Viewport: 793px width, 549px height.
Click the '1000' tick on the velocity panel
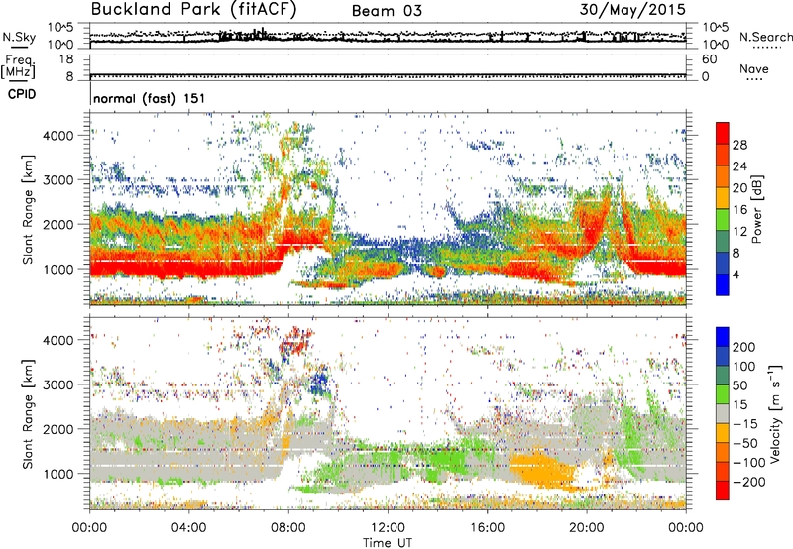point(58,474)
